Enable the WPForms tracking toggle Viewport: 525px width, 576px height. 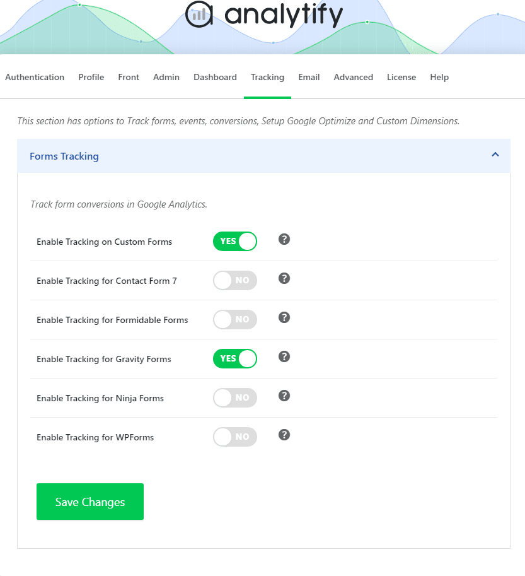235,437
